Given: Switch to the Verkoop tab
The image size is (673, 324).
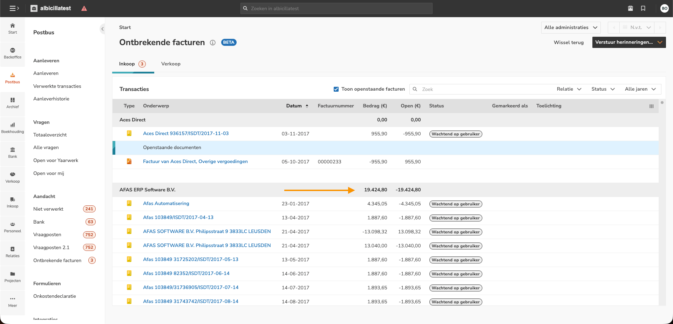Looking at the screenshot, I should tap(171, 64).
